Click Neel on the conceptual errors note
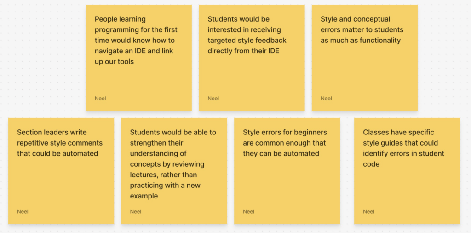The image size is (471, 233). point(326,98)
